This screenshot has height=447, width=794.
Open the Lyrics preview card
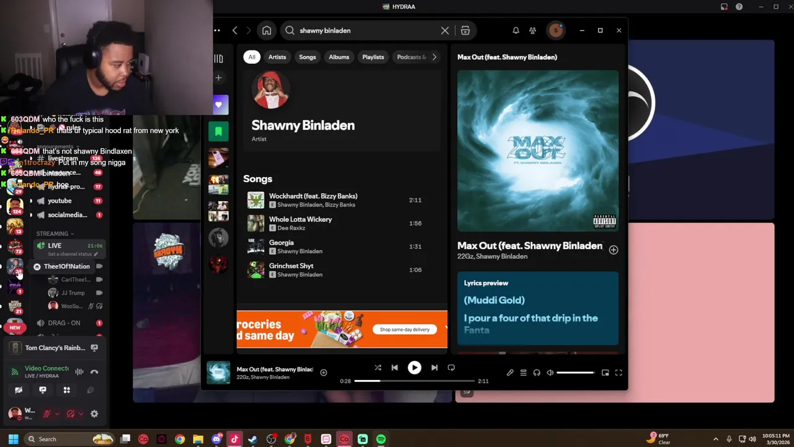pos(538,309)
